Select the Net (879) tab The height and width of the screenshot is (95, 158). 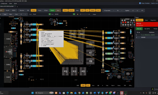coord(147,29)
